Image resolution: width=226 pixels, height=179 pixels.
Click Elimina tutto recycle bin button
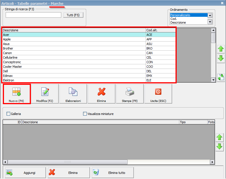tap(113, 173)
